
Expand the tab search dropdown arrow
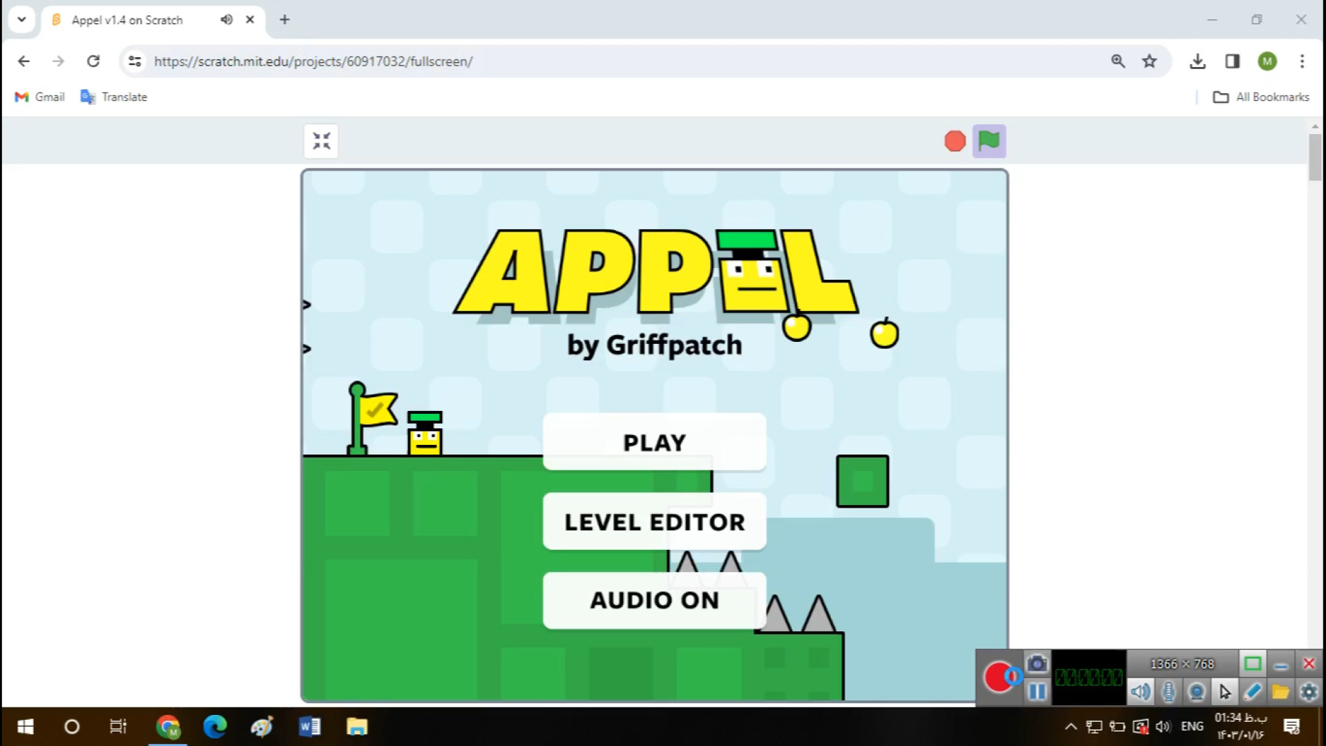(21, 19)
